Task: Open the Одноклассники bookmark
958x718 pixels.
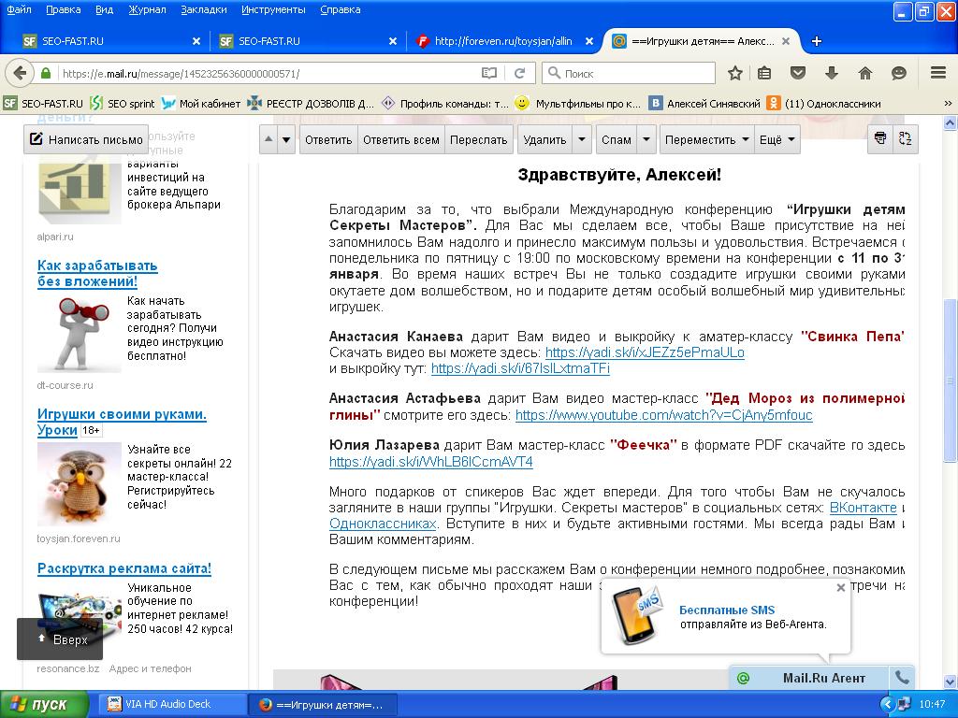Action: (x=823, y=103)
